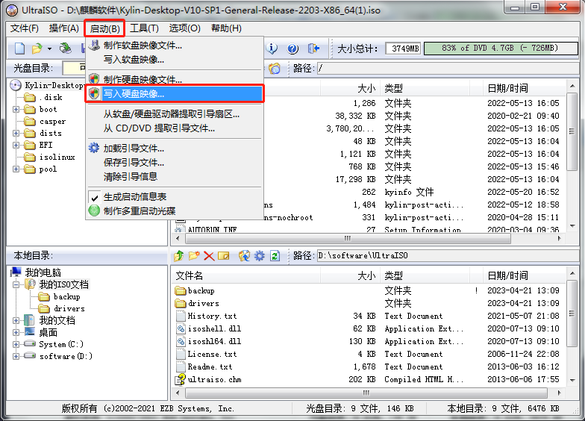Click the 日期/时间 column header in the upper list
The width and height of the screenshot is (585, 421).
pos(524,88)
